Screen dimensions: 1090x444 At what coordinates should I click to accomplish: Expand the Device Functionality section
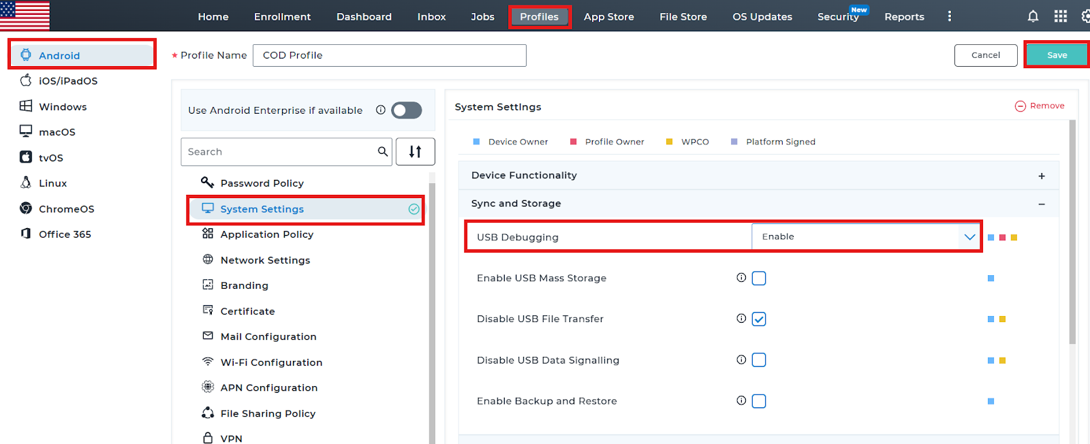tap(1042, 176)
